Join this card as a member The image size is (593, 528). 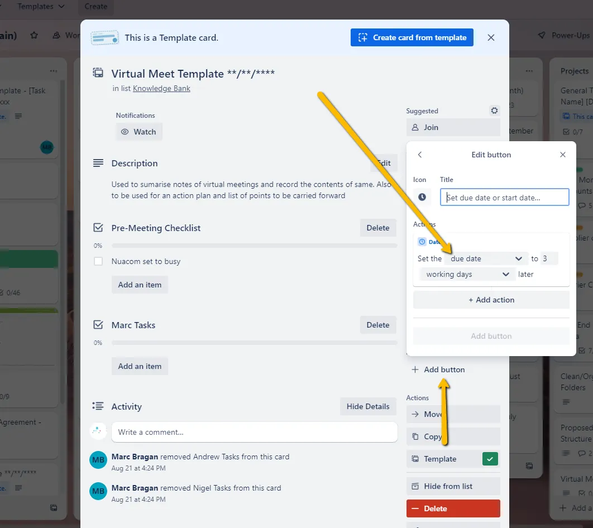point(453,127)
